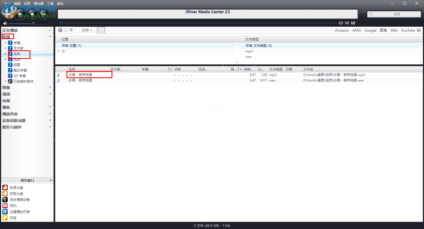Open the 帮助 menu
The width and height of the screenshot is (424, 229).
pos(60,4)
